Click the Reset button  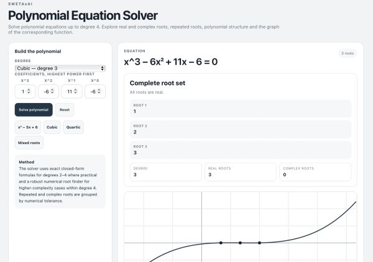[x=65, y=110]
